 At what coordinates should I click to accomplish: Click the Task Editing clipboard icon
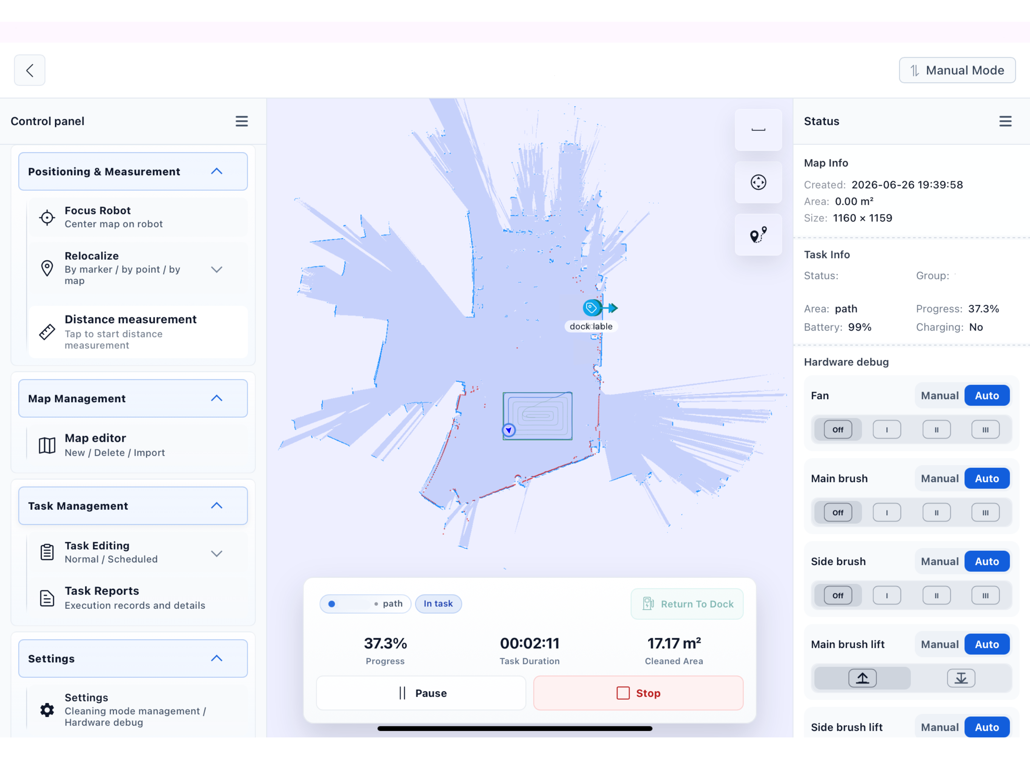pos(47,552)
